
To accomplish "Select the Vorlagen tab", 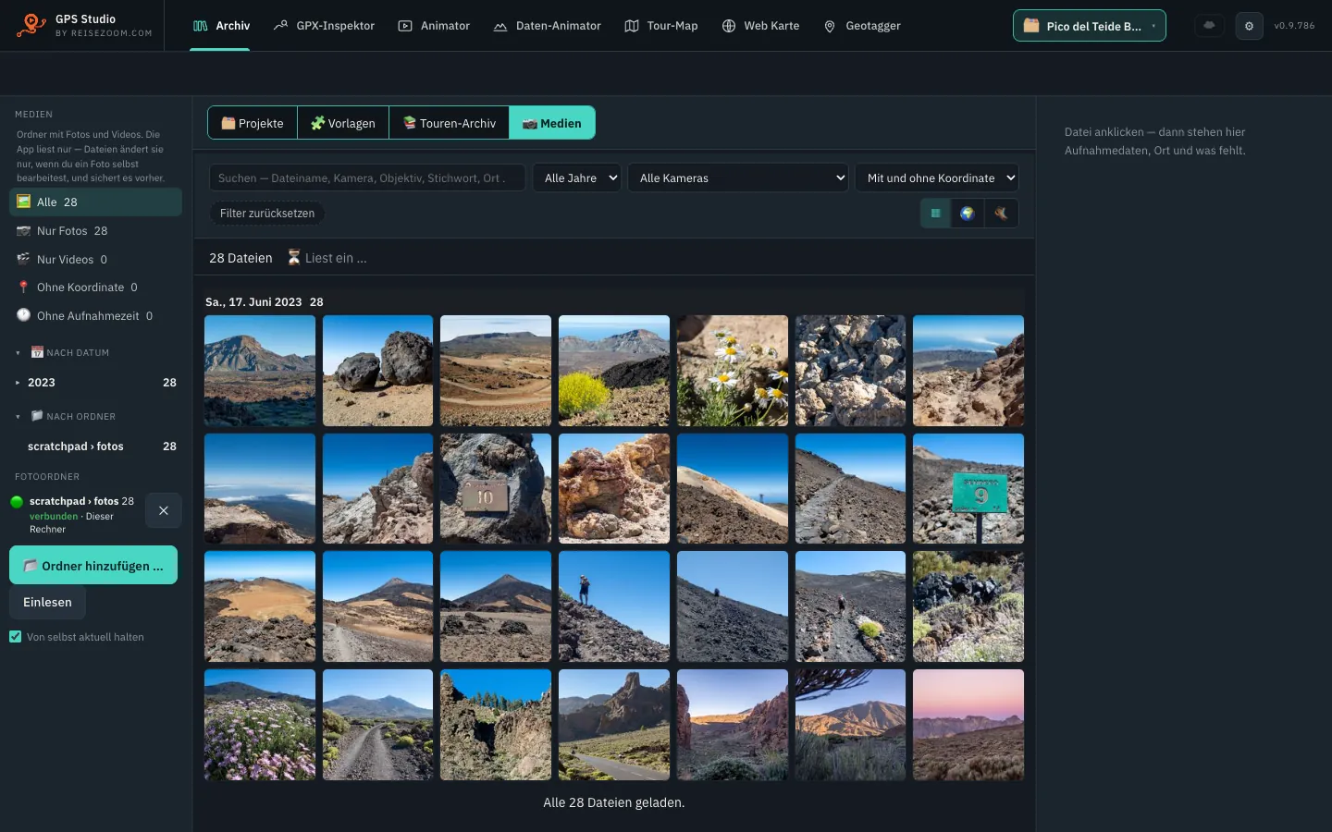I will click(x=343, y=123).
